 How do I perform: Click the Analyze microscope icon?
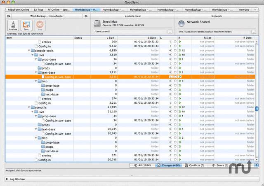pyautogui.click(x=13, y=26)
